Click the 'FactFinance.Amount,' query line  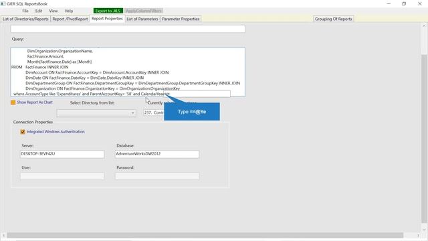tap(45, 56)
